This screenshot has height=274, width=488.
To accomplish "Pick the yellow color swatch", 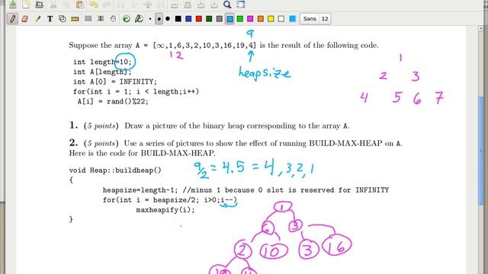I will 271,19.
